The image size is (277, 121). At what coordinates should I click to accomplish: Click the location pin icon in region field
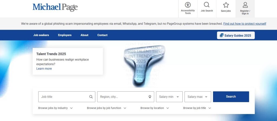[150, 97]
